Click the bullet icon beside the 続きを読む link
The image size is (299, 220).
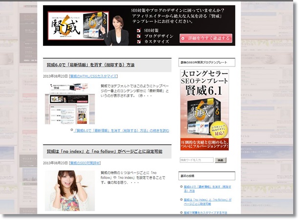pos(72,130)
